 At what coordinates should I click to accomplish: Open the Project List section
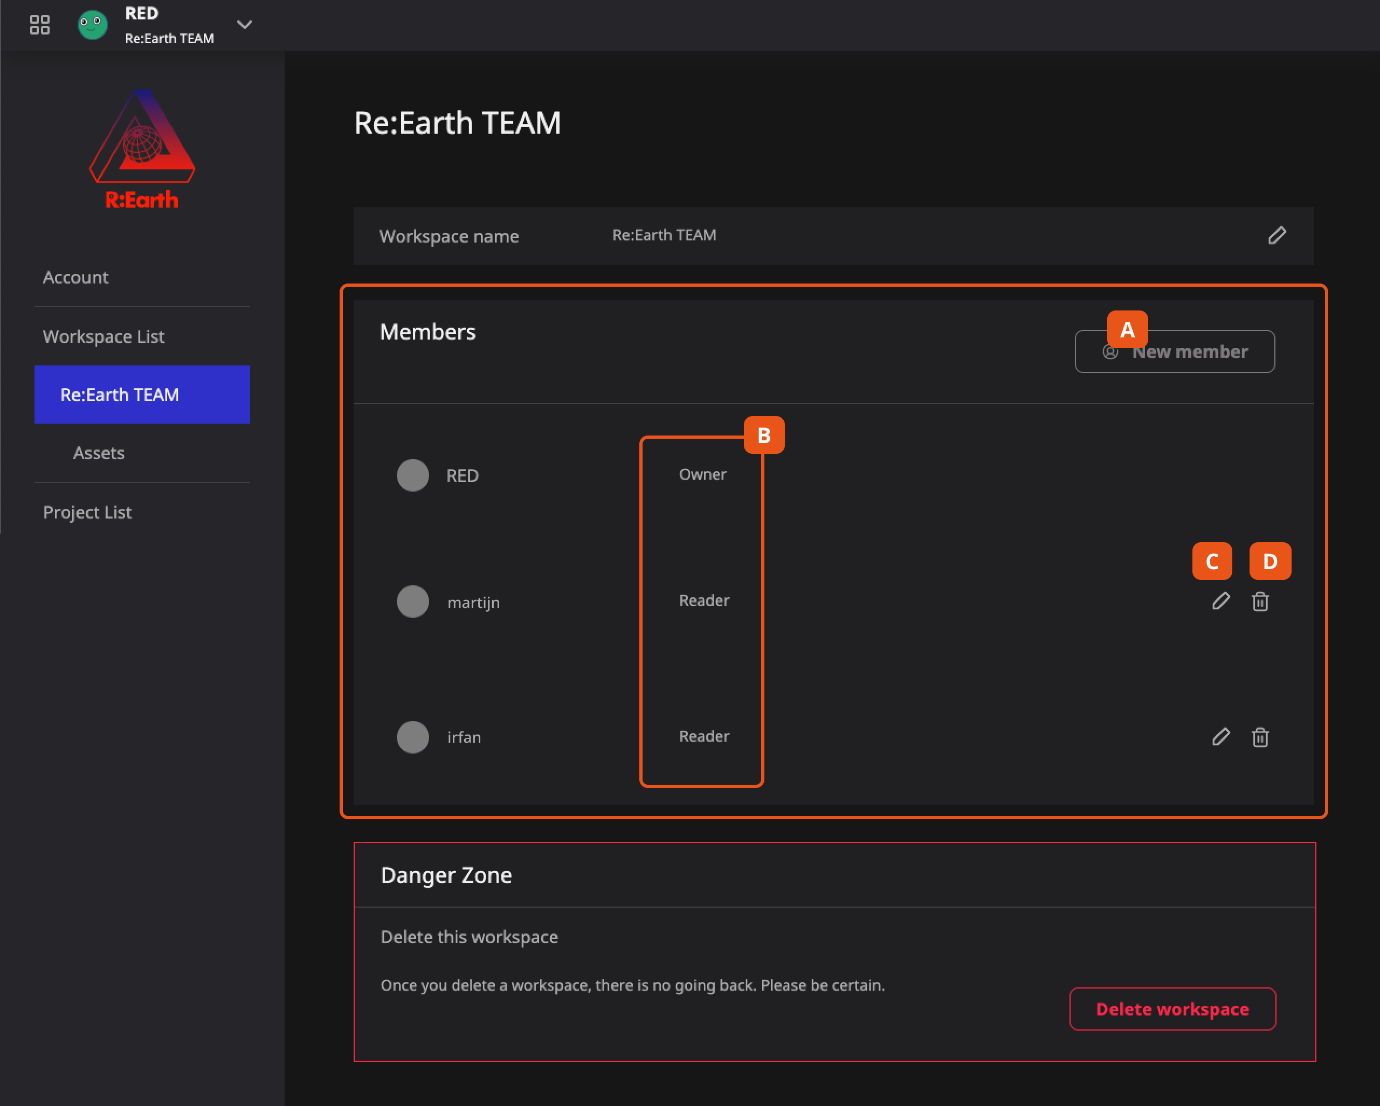pyautogui.click(x=87, y=513)
